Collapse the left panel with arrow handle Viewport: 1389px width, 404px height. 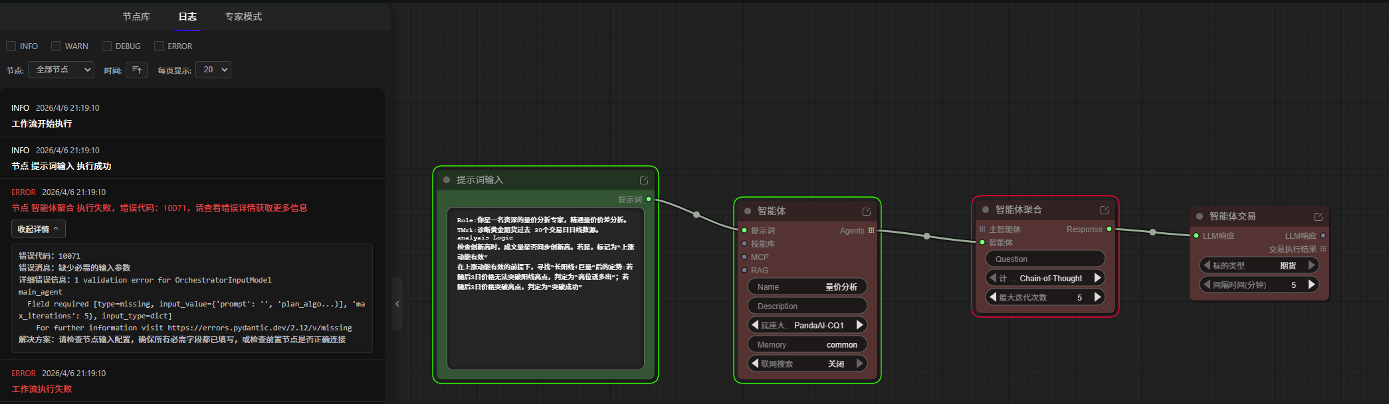click(397, 304)
